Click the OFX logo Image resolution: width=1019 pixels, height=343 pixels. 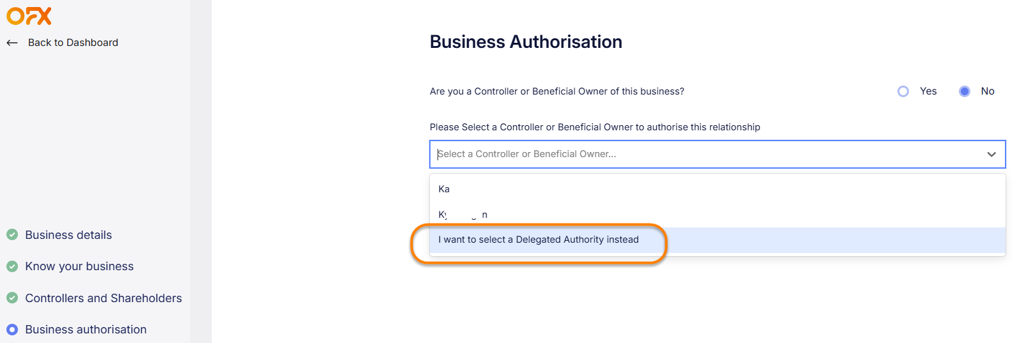click(x=29, y=16)
